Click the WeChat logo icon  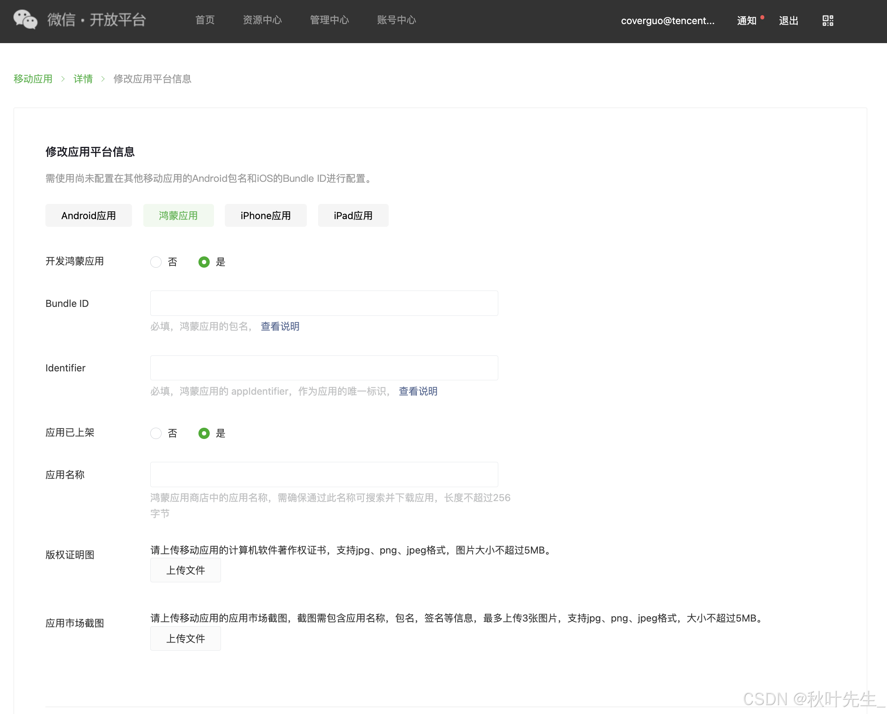(25, 19)
